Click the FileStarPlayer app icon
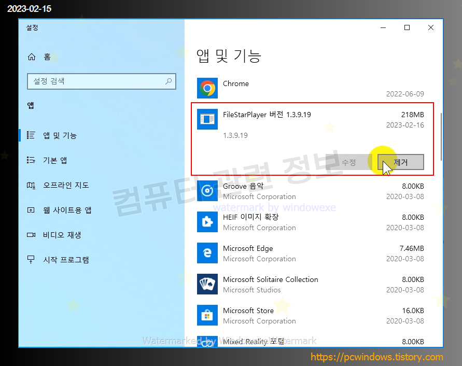Viewport: 462px width, 366px height. pyautogui.click(x=207, y=119)
